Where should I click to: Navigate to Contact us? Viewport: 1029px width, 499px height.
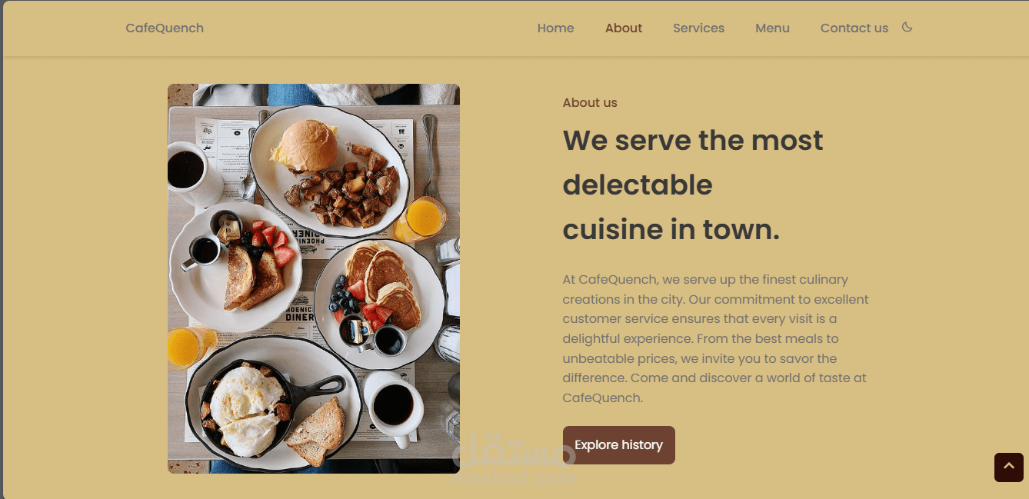(854, 28)
